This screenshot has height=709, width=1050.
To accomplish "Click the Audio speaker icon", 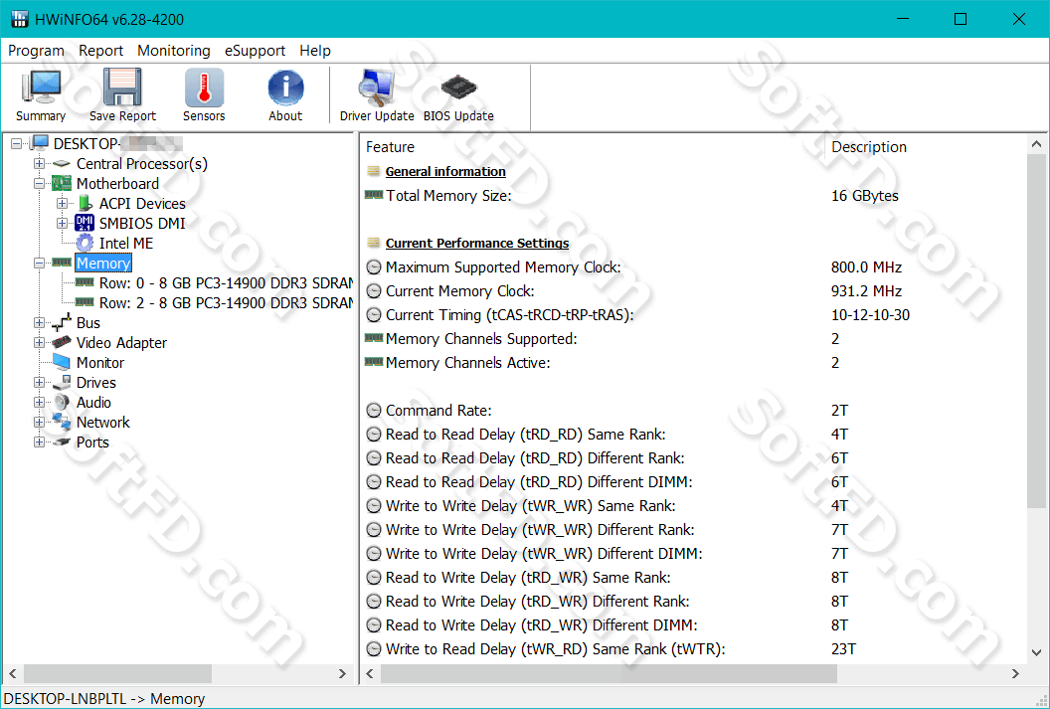I will pyautogui.click(x=62, y=403).
